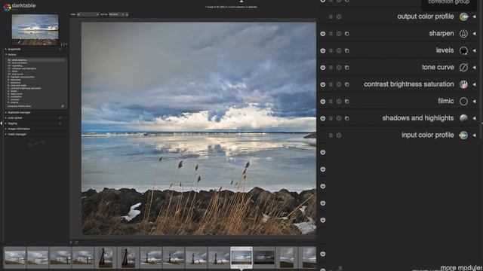Click the output color profile module icon
Image resolution: width=483 pixels, height=271 pixels.
[463, 17]
